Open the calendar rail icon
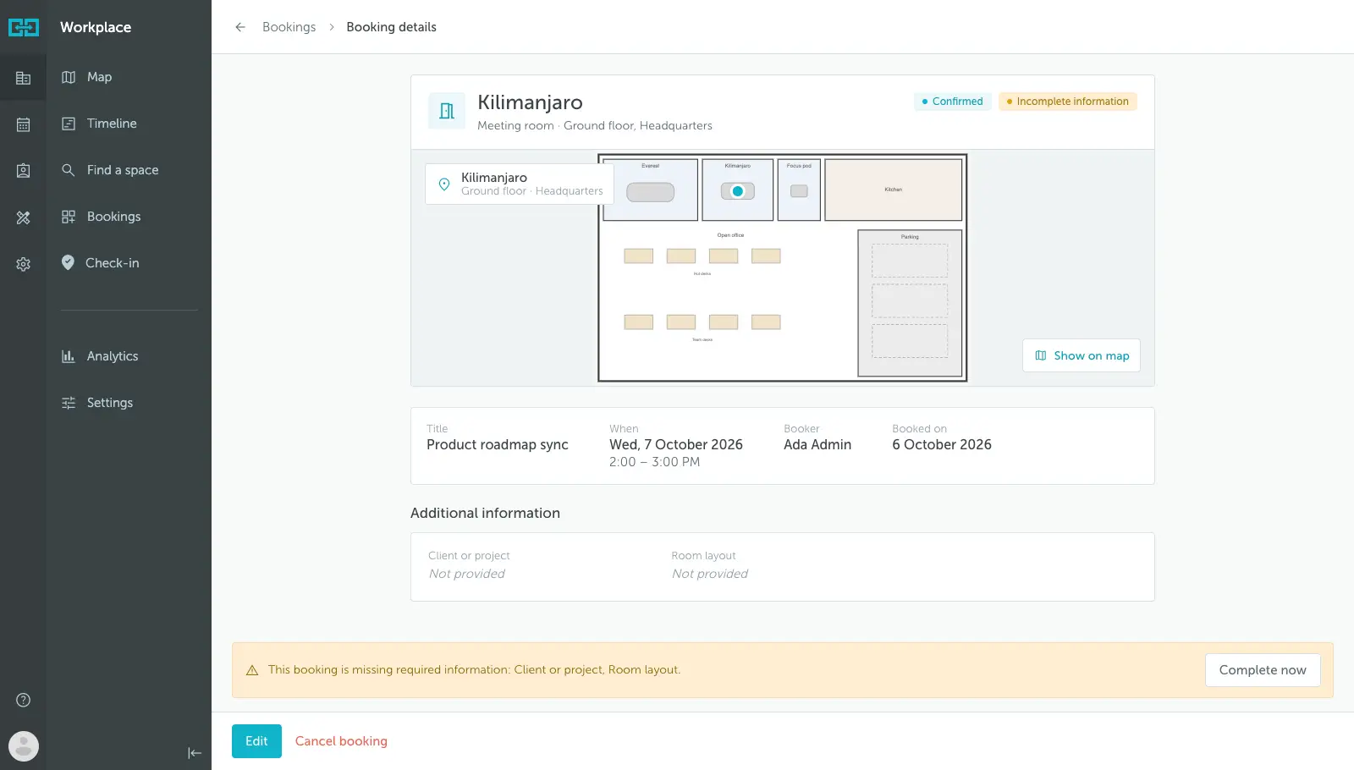Viewport: 1354px width, 770px height. pos(24,124)
